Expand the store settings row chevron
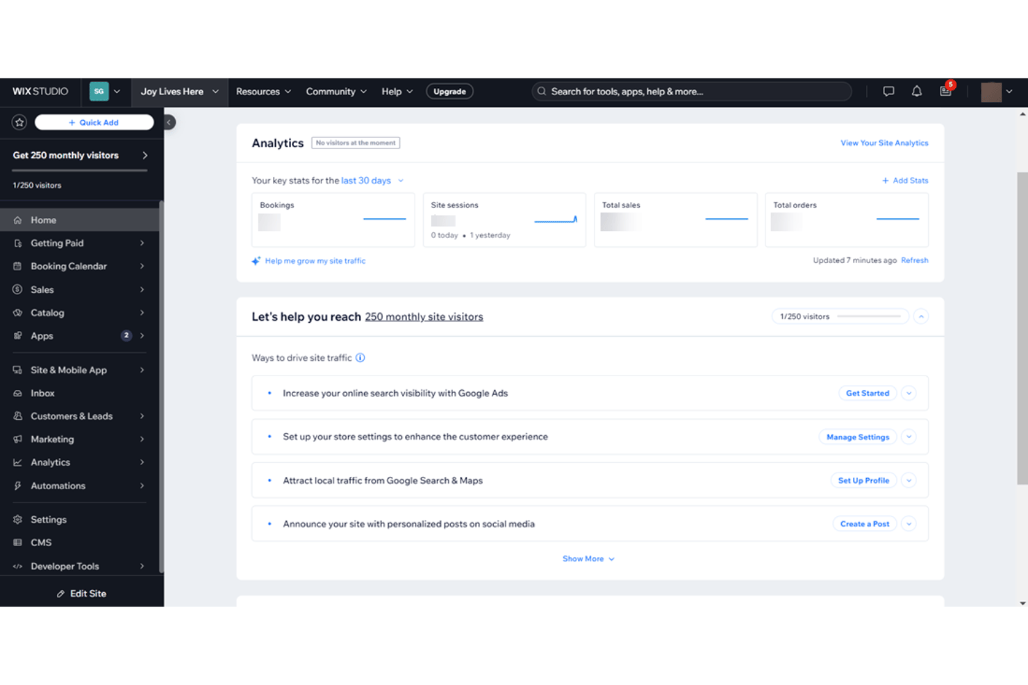Viewport: 1028px width, 685px height. (x=909, y=437)
